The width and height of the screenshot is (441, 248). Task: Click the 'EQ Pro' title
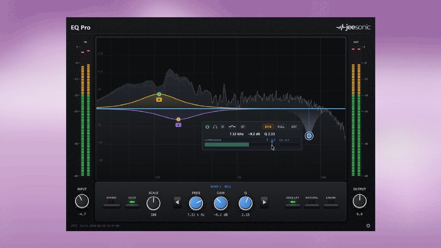click(81, 28)
